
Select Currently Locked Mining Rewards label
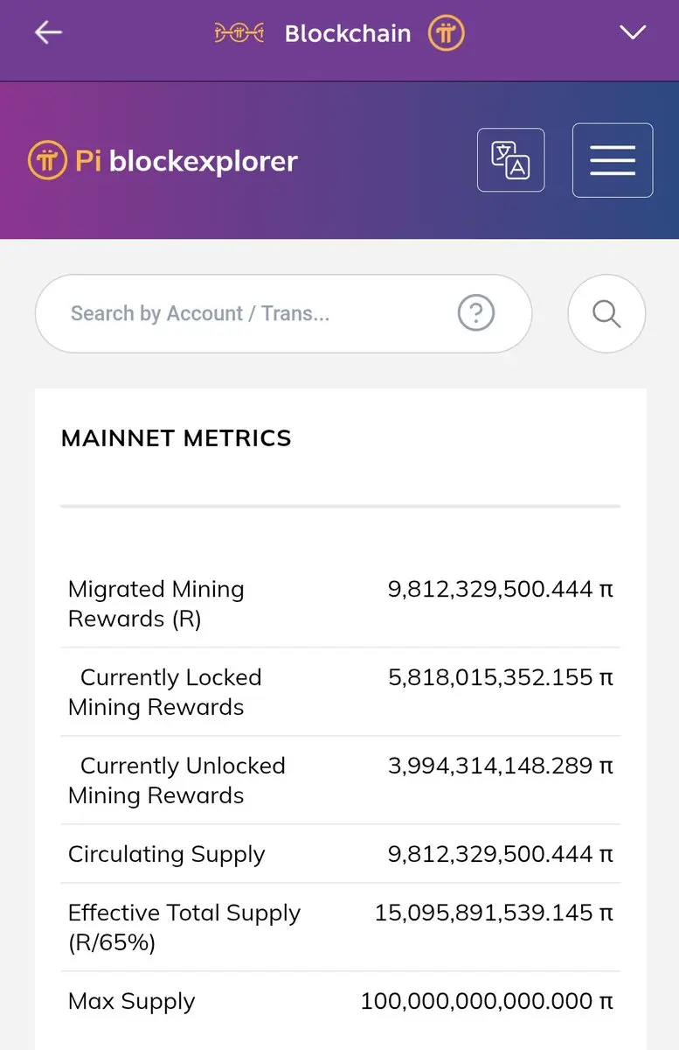[165, 692]
